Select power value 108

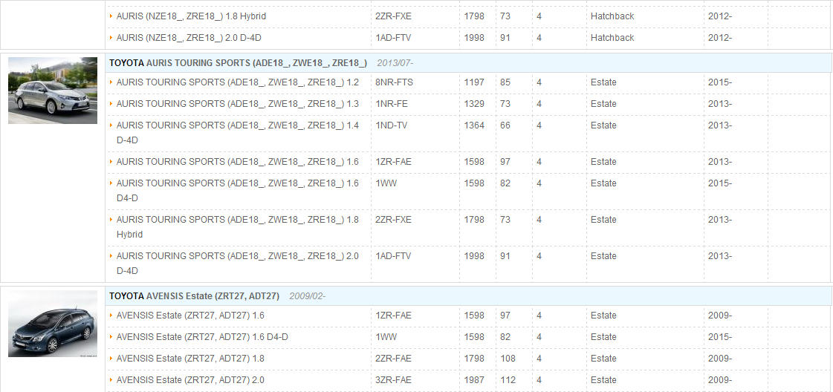[x=508, y=359]
